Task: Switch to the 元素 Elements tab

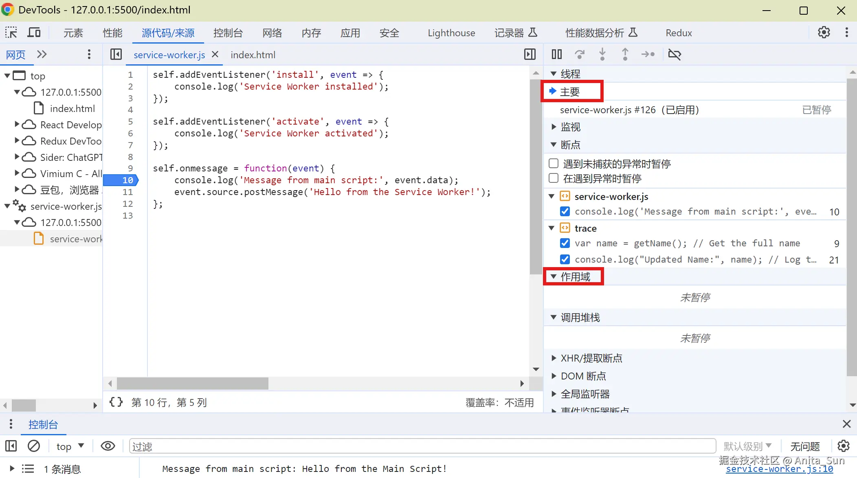Action: [73, 33]
